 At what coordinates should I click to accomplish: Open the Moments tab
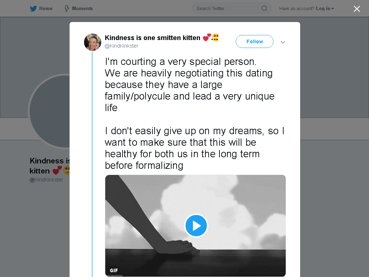point(79,9)
